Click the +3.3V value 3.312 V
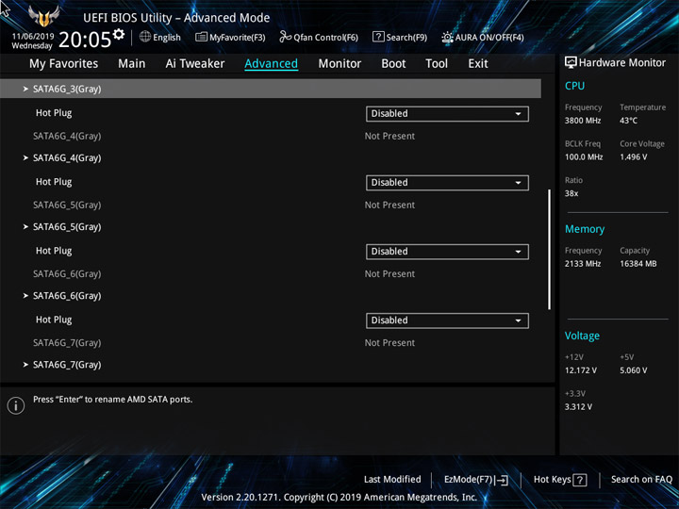The height and width of the screenshot is (509, 679). click(x=578, y=407)
